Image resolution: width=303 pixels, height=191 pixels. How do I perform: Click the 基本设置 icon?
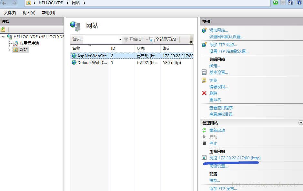pos(204,72)
